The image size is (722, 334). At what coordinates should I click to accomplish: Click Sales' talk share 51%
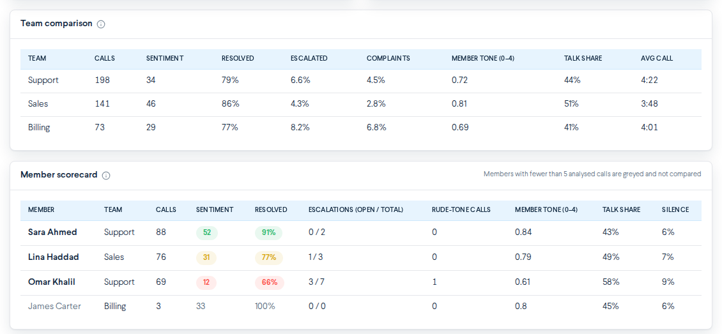coord(571,103)
